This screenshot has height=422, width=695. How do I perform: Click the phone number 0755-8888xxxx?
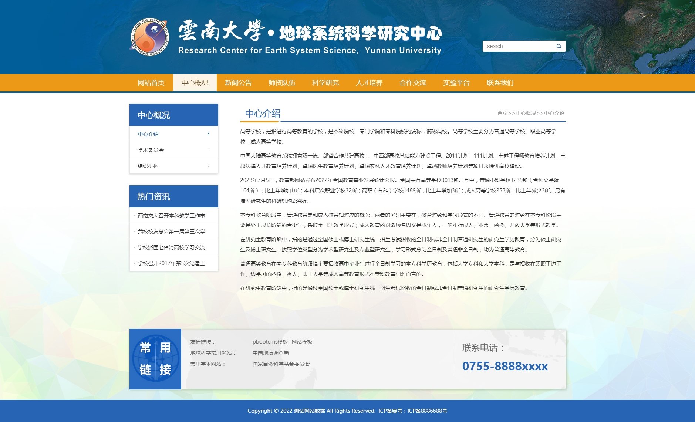click(x=505, y=367)
